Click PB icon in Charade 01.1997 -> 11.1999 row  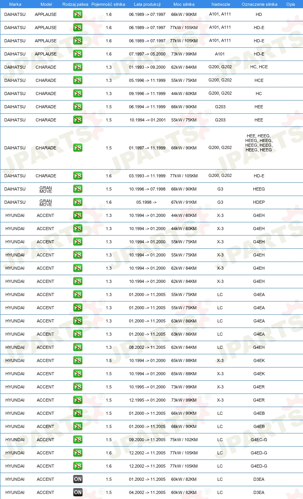77,148
